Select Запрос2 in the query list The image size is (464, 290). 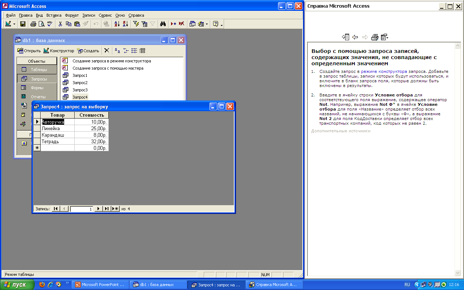80,83
